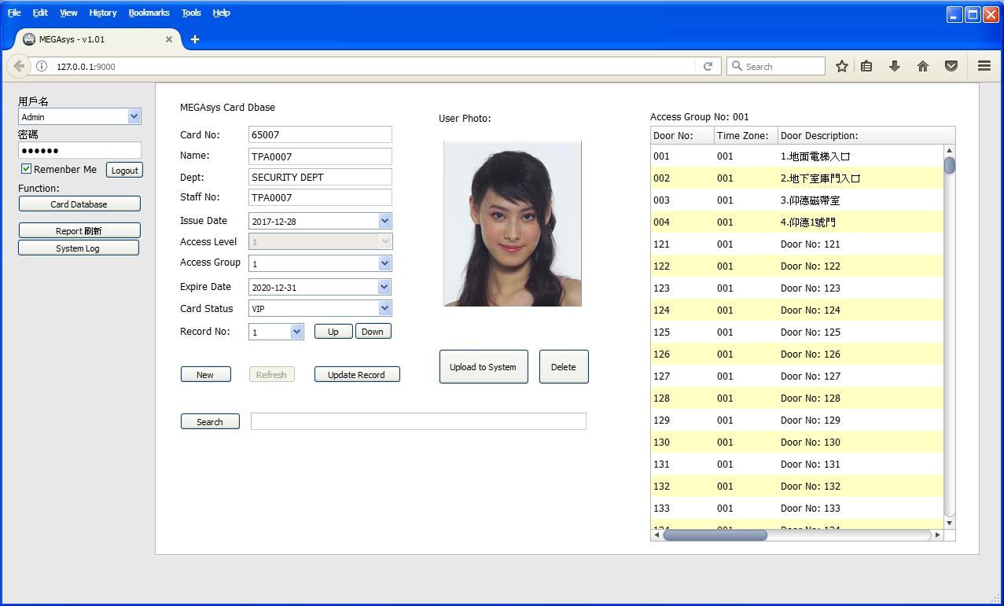Screen dimensions: 1004x606
Task: Click the Card No input field
Action: point(319,135)
